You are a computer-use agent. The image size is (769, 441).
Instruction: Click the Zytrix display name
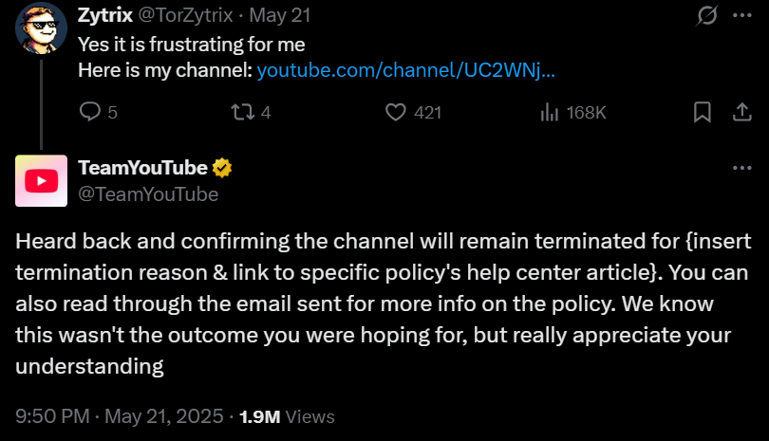click(x=103, y=17)
